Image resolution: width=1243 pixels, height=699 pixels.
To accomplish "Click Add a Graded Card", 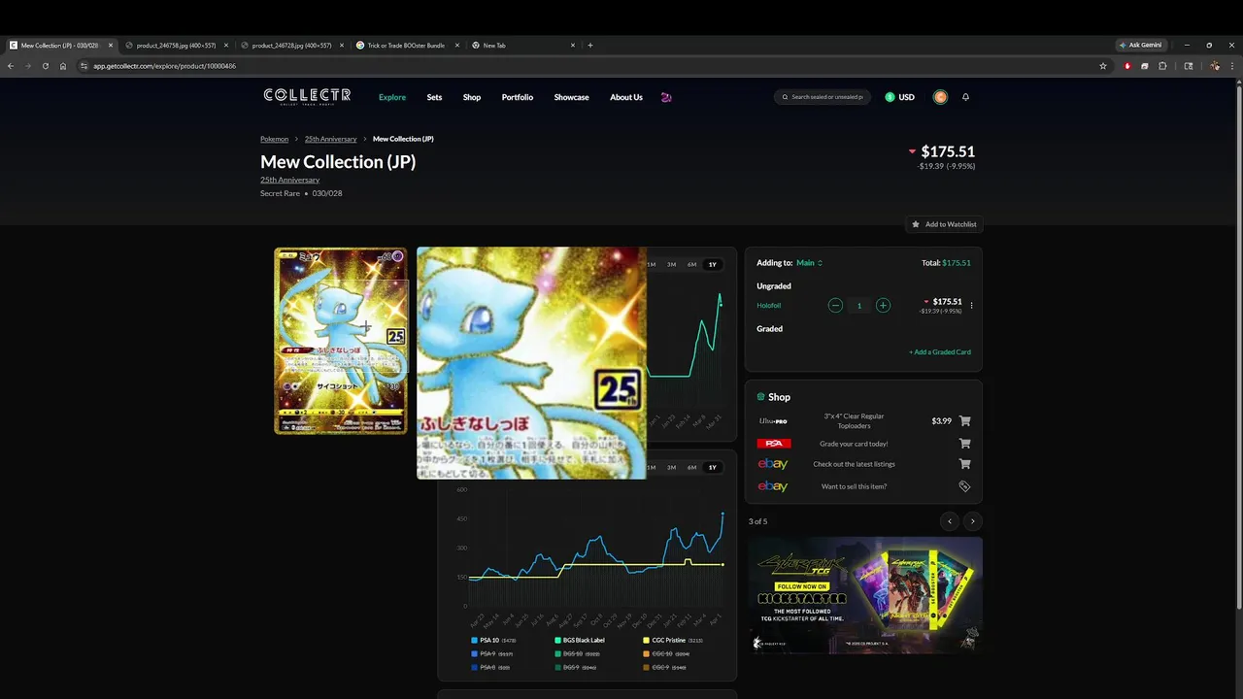I will [x=940, y=352].
